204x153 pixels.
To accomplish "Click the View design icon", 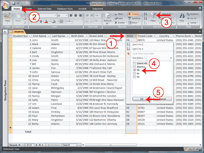I will (x=7, y=16).
